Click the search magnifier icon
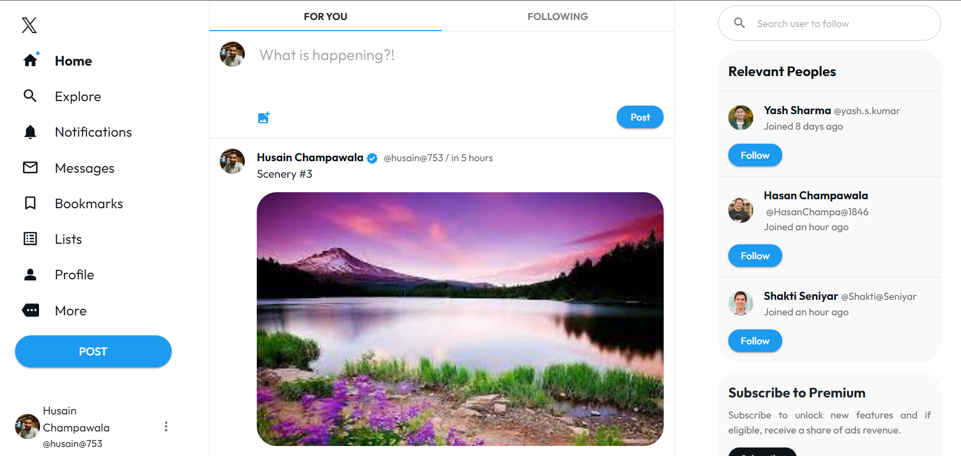Screen dimensions: 961x456 [739, 23]
